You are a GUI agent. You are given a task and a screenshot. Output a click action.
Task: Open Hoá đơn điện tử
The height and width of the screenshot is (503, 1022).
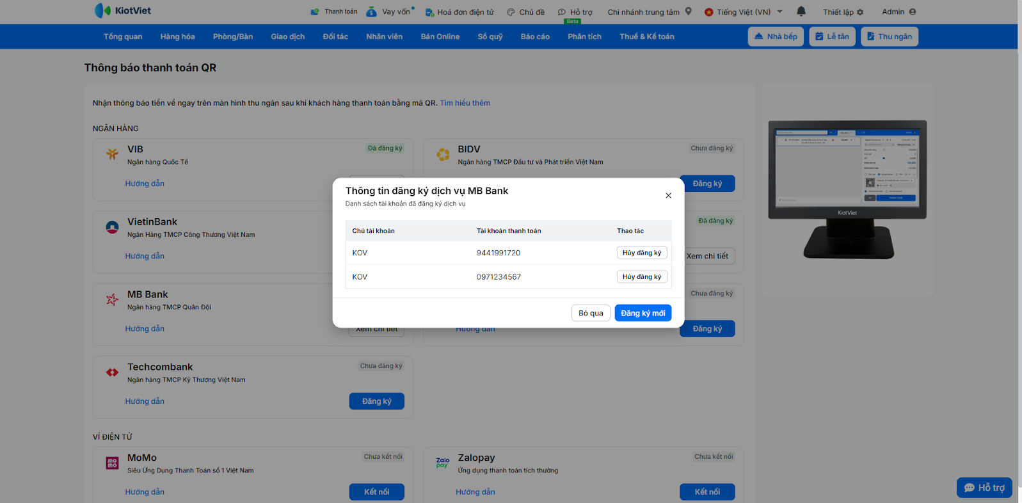pyautogui.click(x=459, y=12)
